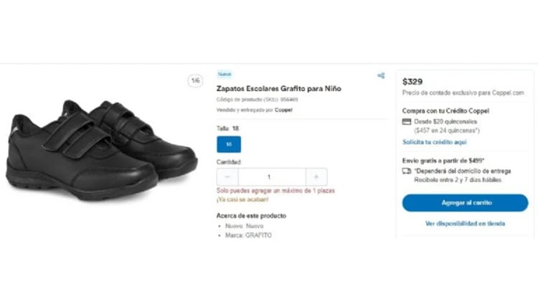
Task: Click the credit card icon under Crédito Coppel
Action: tap(407, 122)
